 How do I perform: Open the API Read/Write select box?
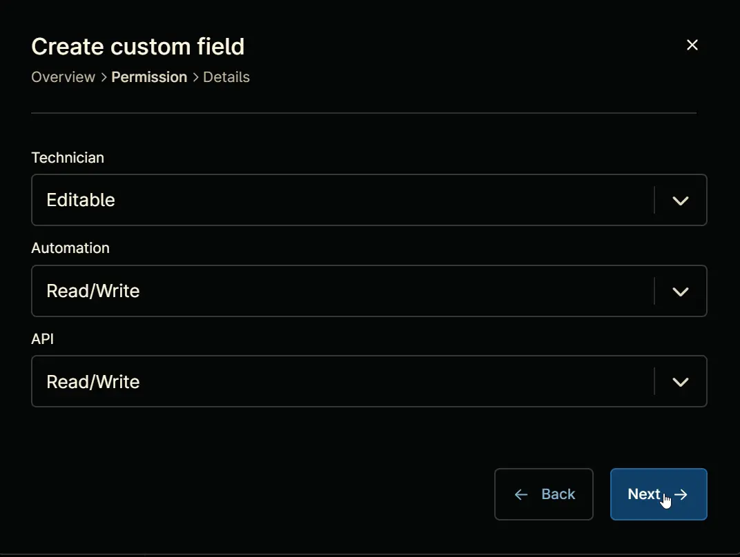[x=369, y=381]
